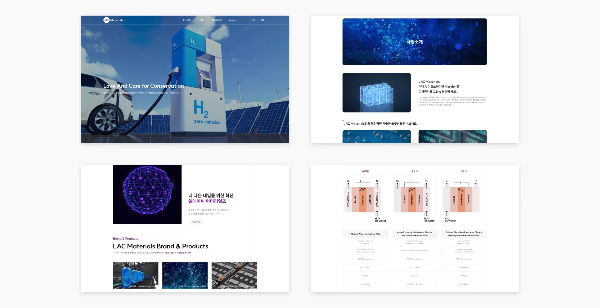Click the 'PFSA 이오노머기반 수소생산 및' heading text
Viewport: 600px width, 308px height.
439,87
